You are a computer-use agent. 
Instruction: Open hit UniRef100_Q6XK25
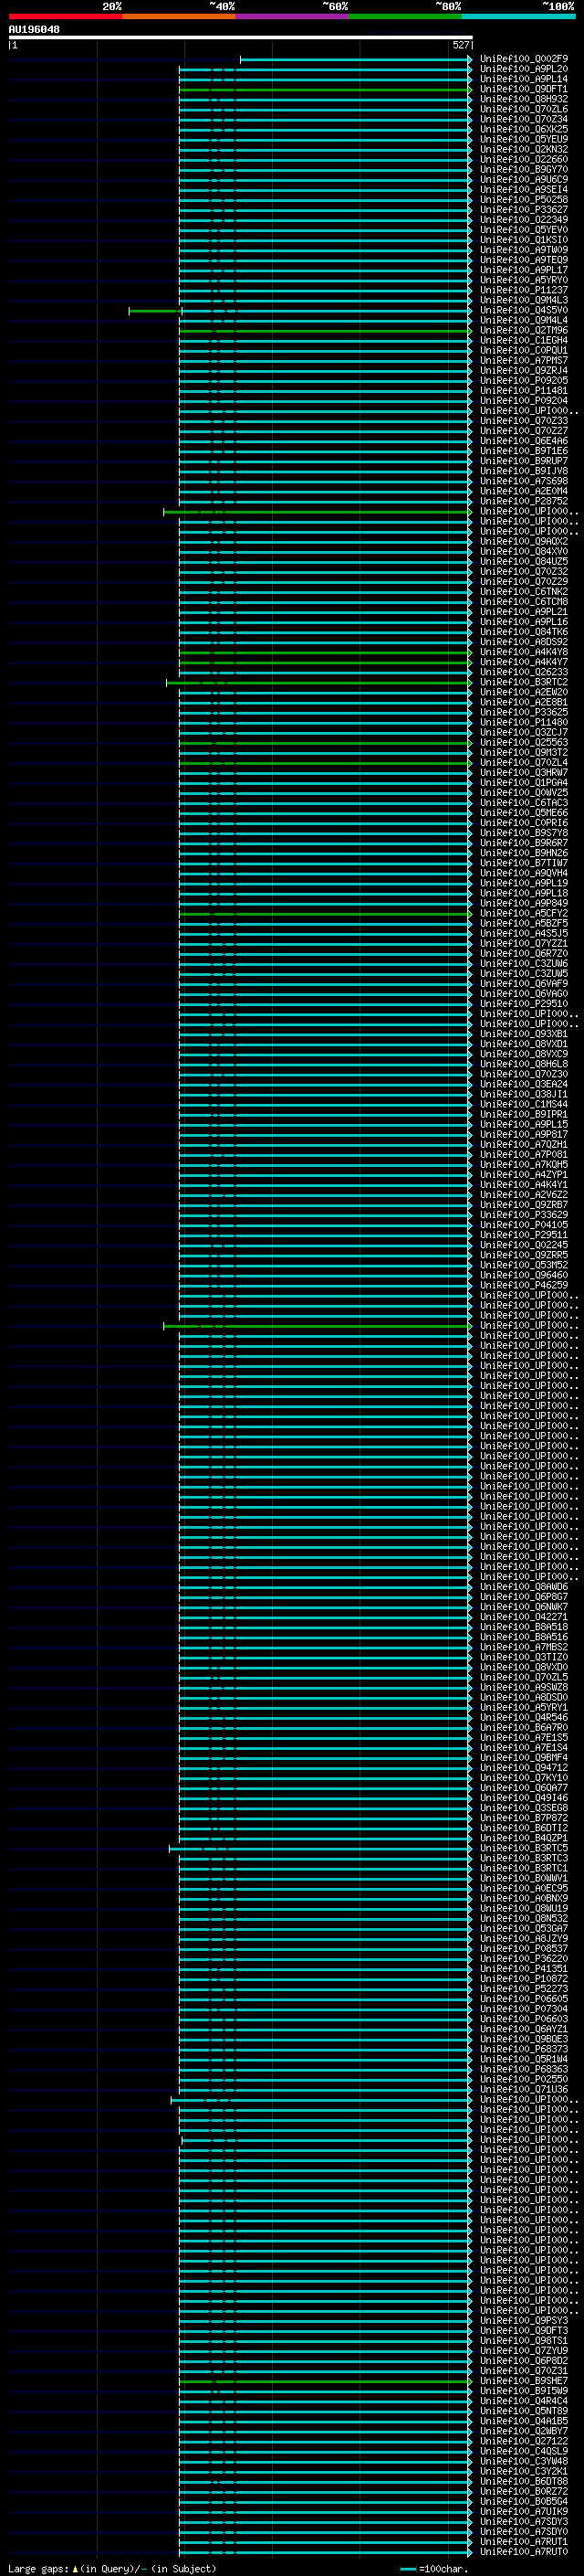pos(523,129)
